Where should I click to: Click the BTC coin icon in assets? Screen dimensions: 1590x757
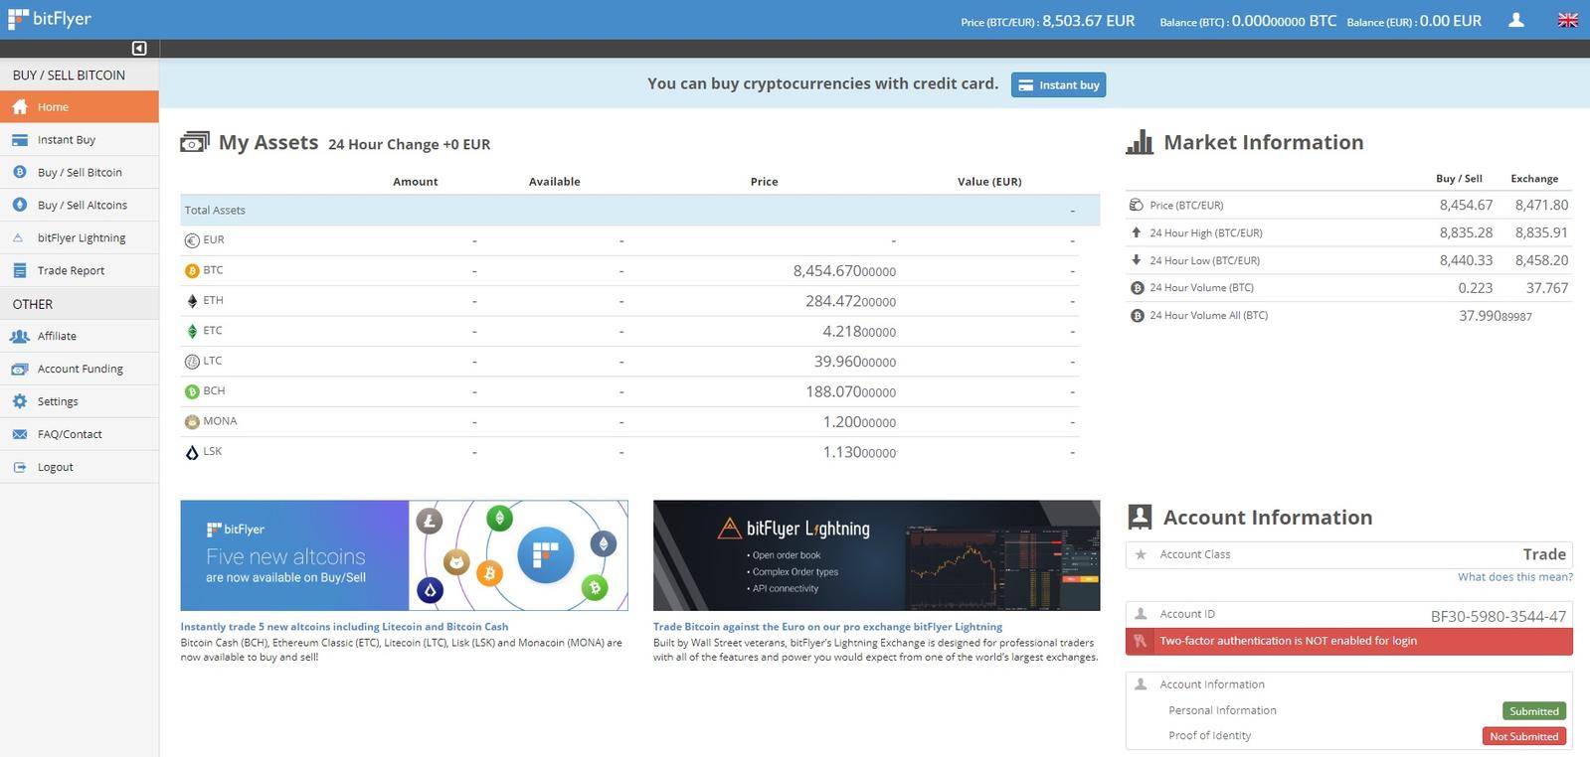coord(192,270)
